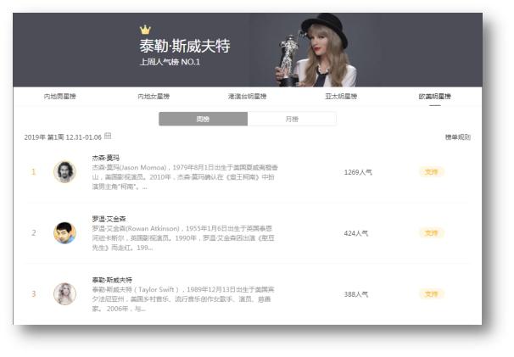
Task: Click 支持 button for 泰勒·斯威夫特 row
Action: coord(432,294)
